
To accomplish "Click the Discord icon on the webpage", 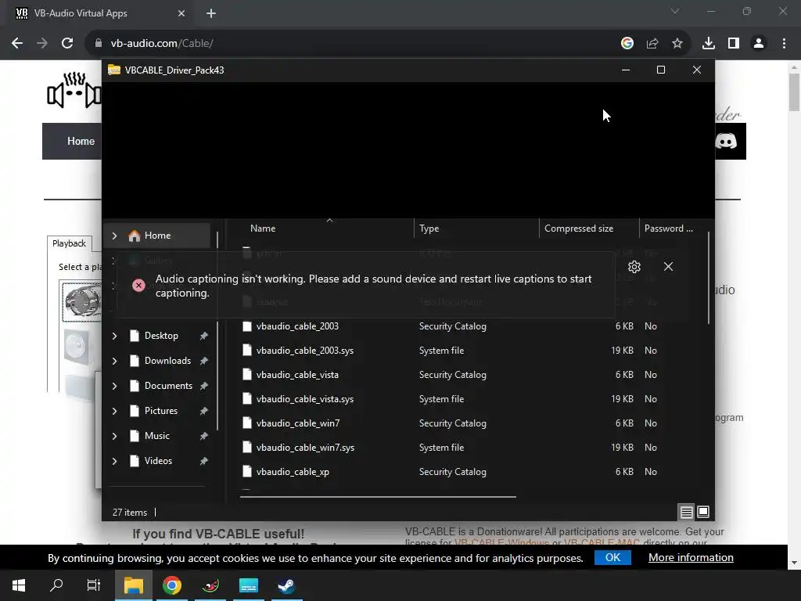I will tap(726, 141).
